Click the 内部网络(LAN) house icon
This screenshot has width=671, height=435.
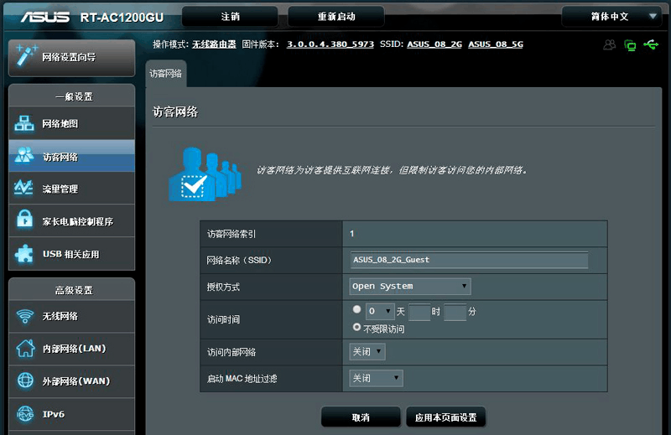pyautogui.click(x=25, y=348)
